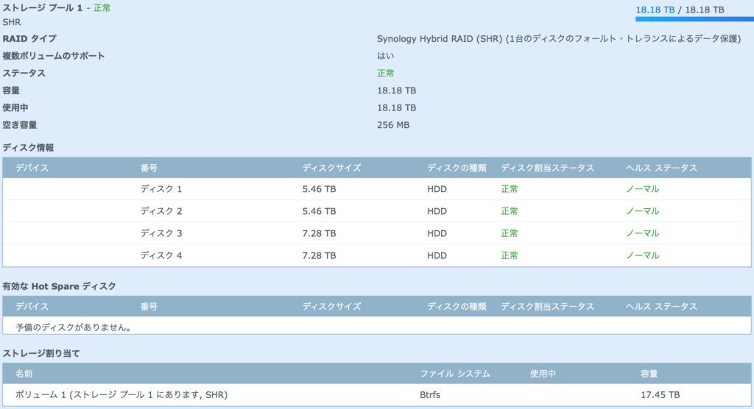Click 番号 column header in ディスク情報 table
Image resolution: width=754 pixels, height=409 pixels.
pyautogui.click(x=149, y=168)
